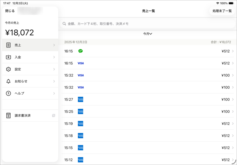237x165 pixels.
Task: Select the ¥512 amount at 15:18
Action: [x=226, y=136]
